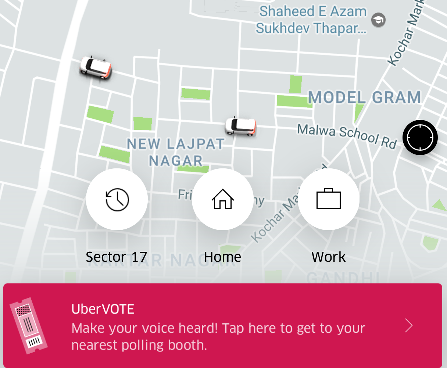Tap Shaheed E Azam Sukhdev Thapar label

point(312,20)
